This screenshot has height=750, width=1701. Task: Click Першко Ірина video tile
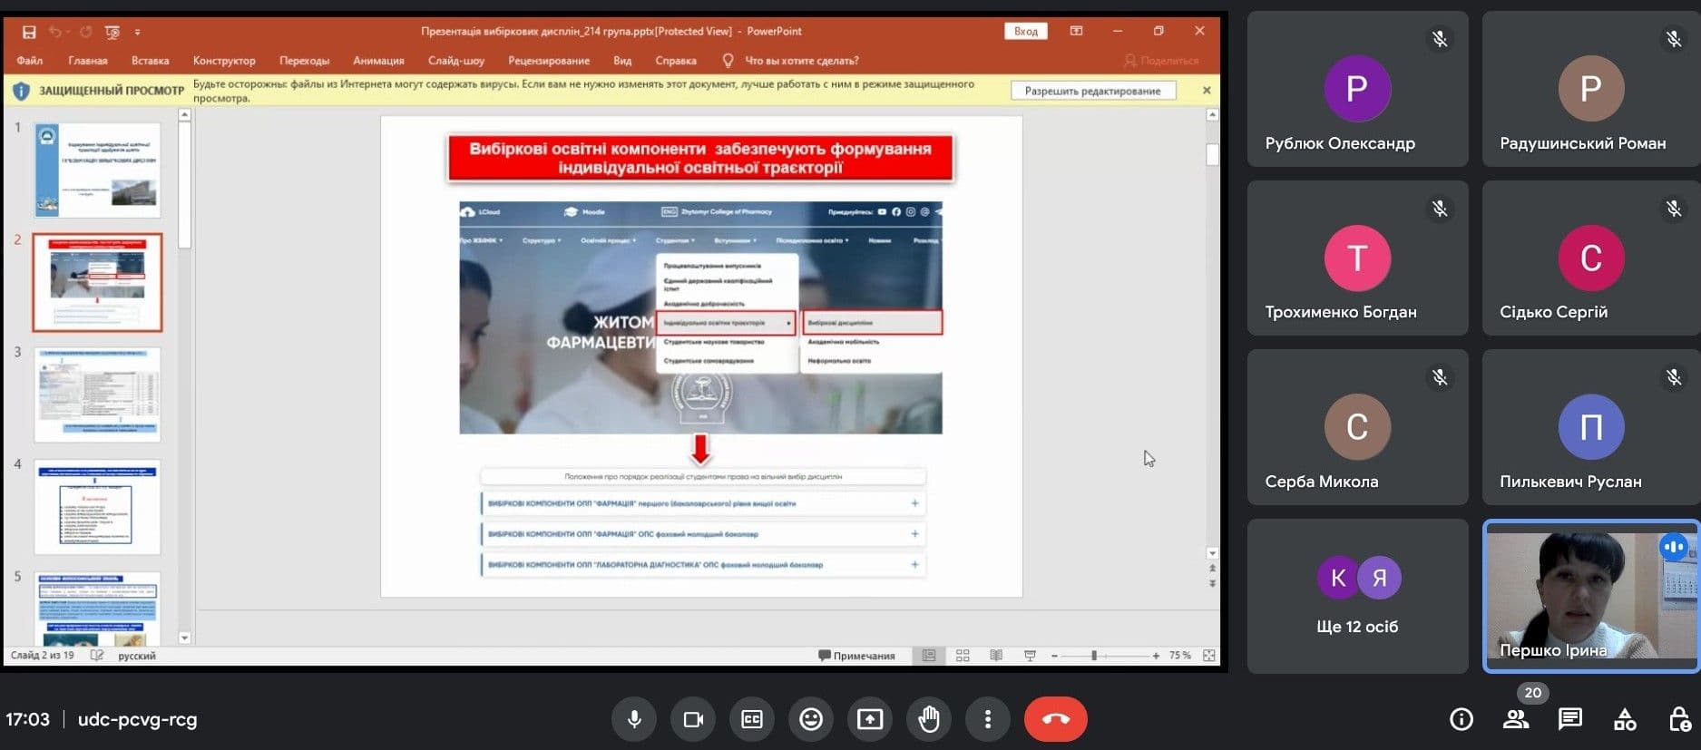click(x=1591, y=596)
